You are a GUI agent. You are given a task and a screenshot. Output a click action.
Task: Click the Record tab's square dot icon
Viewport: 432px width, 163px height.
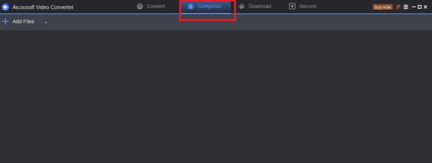click(x=292, y=6)
